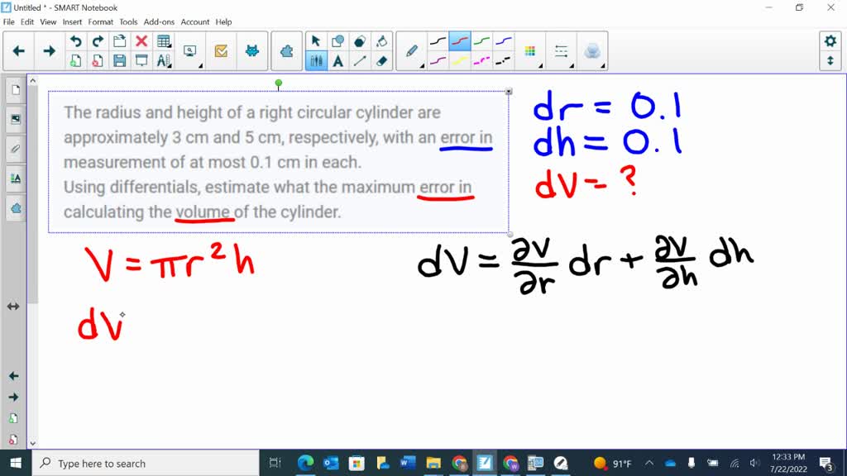Viewport: 847px width, 476px height.
Task: Expand the screen capture toolbar options
Action: [x=201, y=64]
